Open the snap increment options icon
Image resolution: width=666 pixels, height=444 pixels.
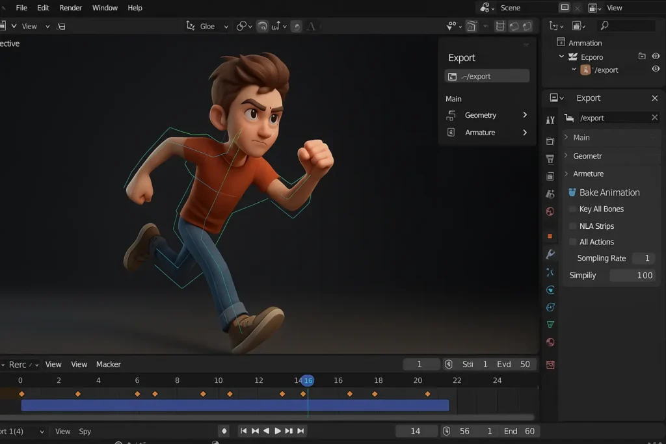[279, 26]
